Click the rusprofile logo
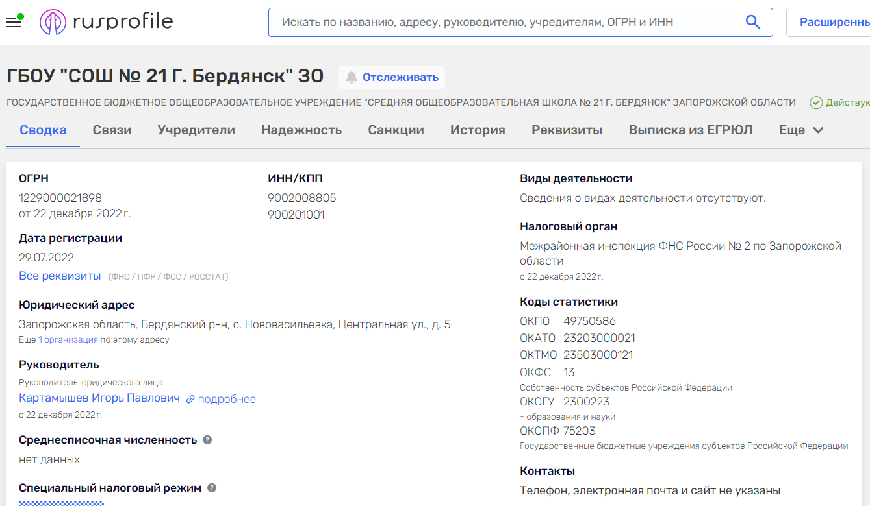870x506 pixels. point(106,22)
